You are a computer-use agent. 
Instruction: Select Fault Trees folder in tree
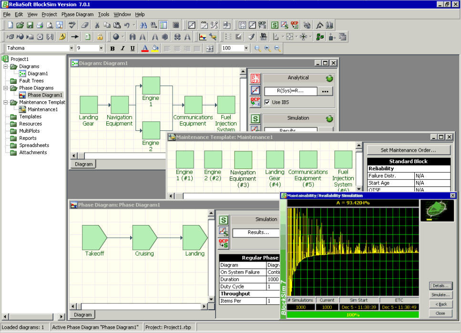[x=31, y=81]
